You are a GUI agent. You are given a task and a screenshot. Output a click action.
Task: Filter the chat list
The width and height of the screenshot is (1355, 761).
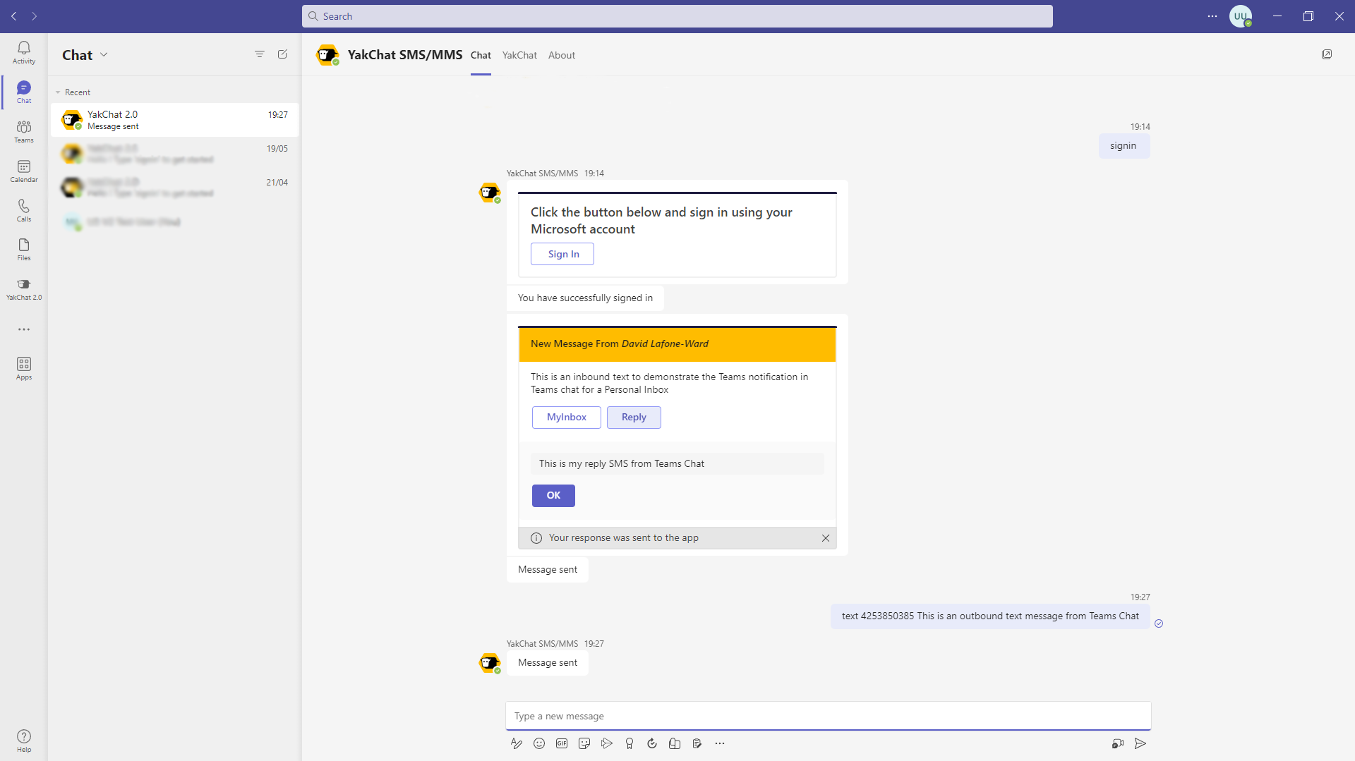point(260,54)
